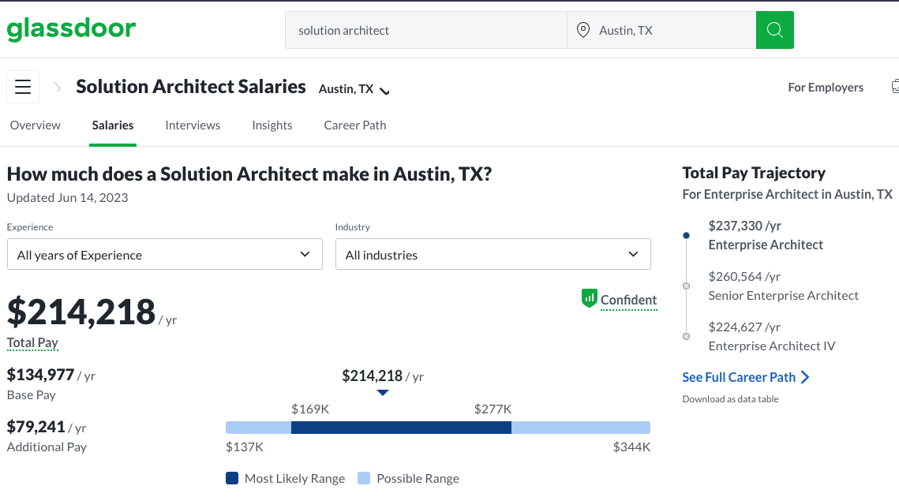Open the Interviews tab
Screen dimensions: 899x497
193,125
